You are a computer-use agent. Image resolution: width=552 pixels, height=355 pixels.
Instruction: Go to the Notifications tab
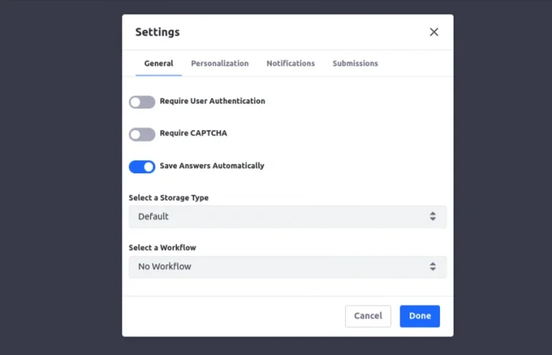point(290,63)
